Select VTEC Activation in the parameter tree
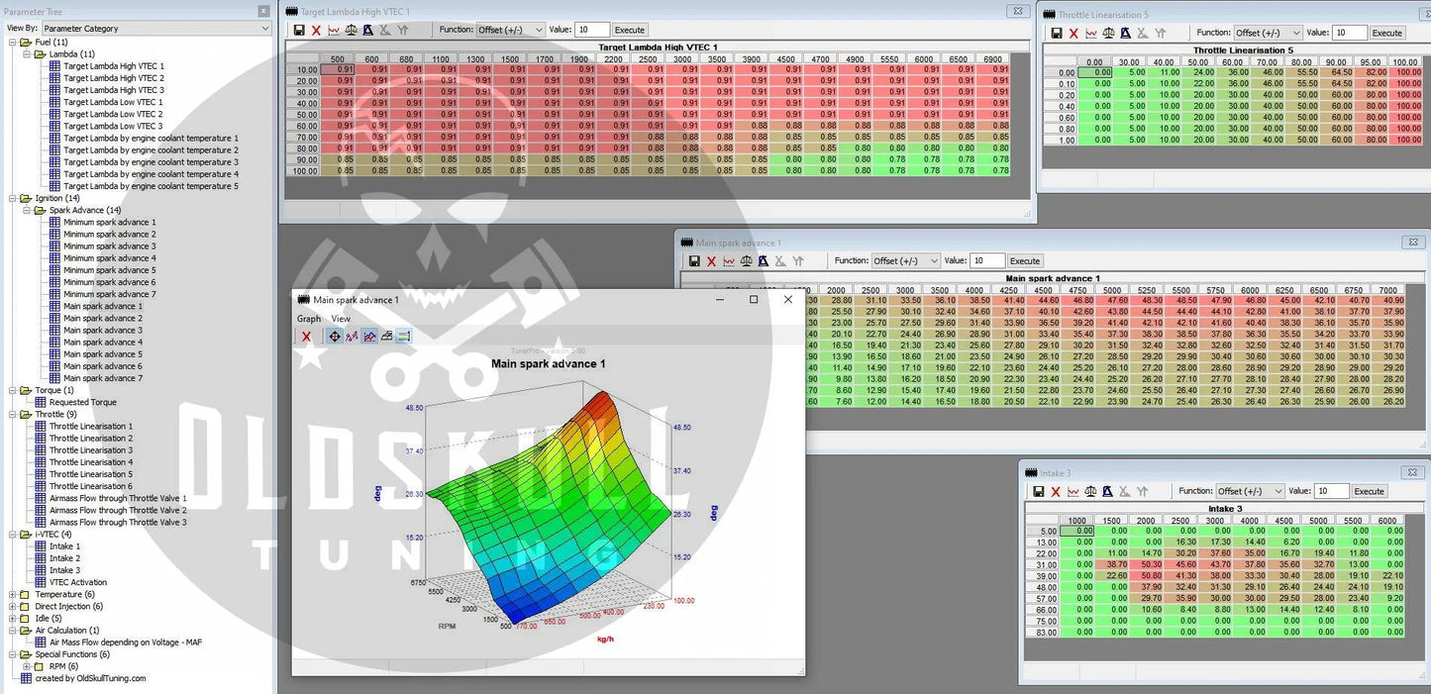Screen dimensions: 1431x694 click(x=78, y=582)
